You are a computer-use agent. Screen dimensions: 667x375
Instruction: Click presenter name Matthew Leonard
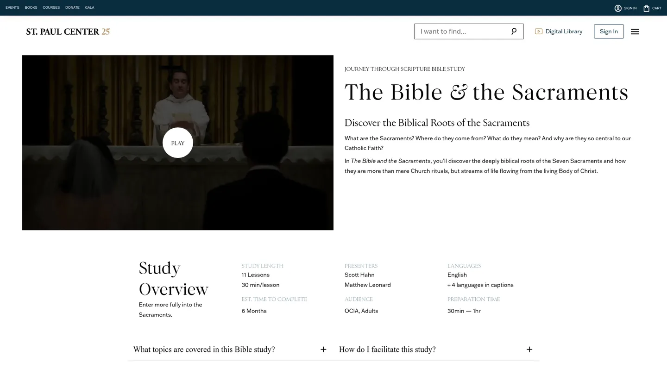(x=368, y=285)
